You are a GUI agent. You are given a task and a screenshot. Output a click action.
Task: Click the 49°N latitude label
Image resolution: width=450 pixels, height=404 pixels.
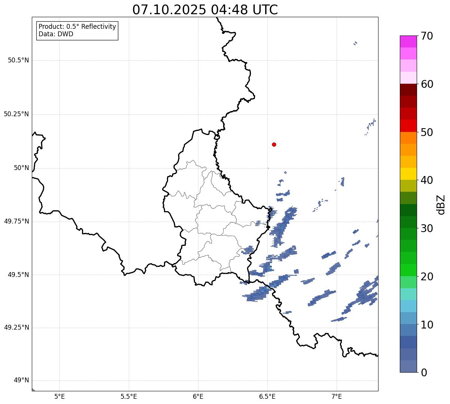(21, 380)
